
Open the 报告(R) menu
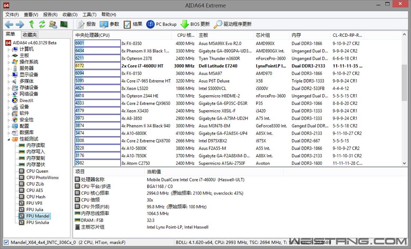pyautogui.click(x=50, y=14)
